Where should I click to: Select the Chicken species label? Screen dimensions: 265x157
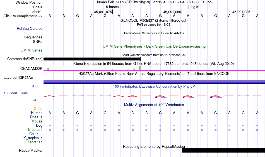pos(36,134)
